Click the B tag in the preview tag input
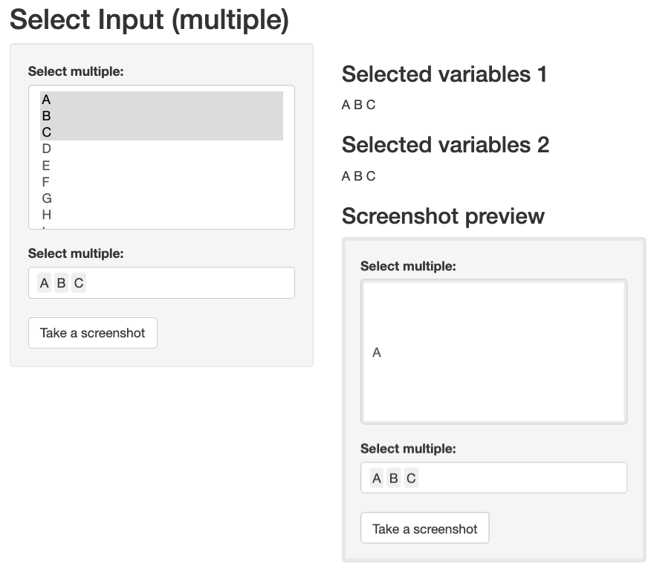Viewport: 654px width, 570px height. (394, 478)
